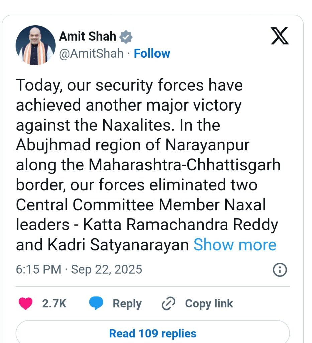The height and width of the screenshot is (343, 312).
Task: Click the Maharashtra-Chhattisgarh text in tweet
Action: pos(184,165)
